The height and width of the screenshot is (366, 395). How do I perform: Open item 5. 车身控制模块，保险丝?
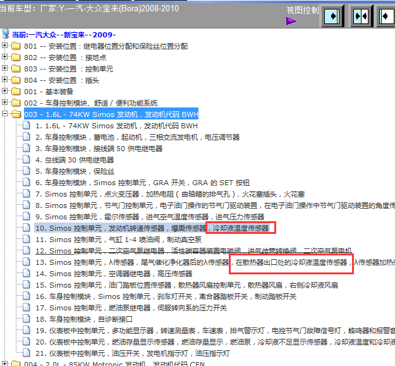tap(75, 171)
